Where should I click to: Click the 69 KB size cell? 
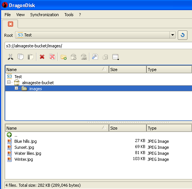140,147
